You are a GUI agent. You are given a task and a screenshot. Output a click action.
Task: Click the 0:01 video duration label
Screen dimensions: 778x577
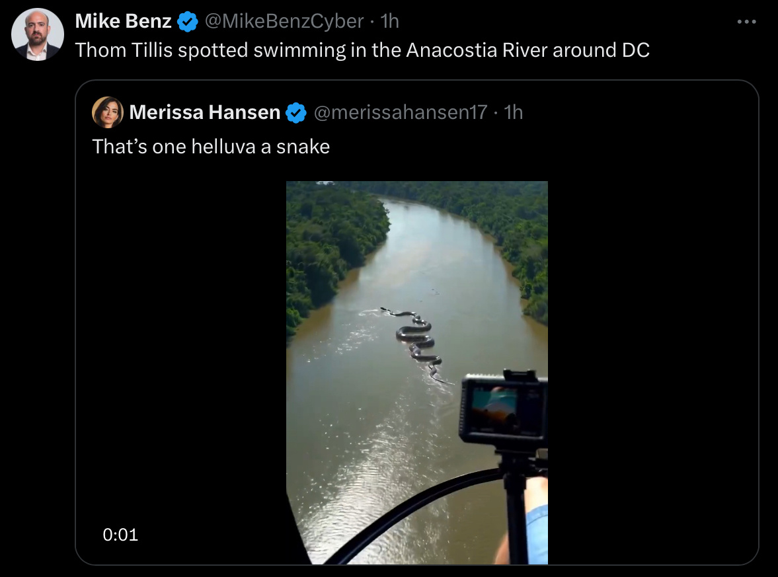coord(120,535)
